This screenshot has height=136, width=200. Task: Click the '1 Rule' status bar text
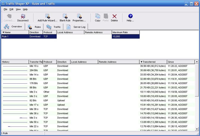tap(4, 133)
